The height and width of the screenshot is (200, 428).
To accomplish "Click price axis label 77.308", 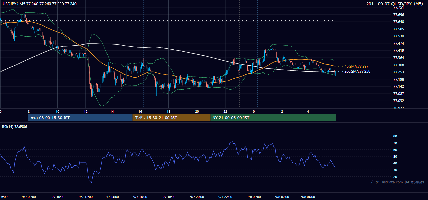I will 399,65.
